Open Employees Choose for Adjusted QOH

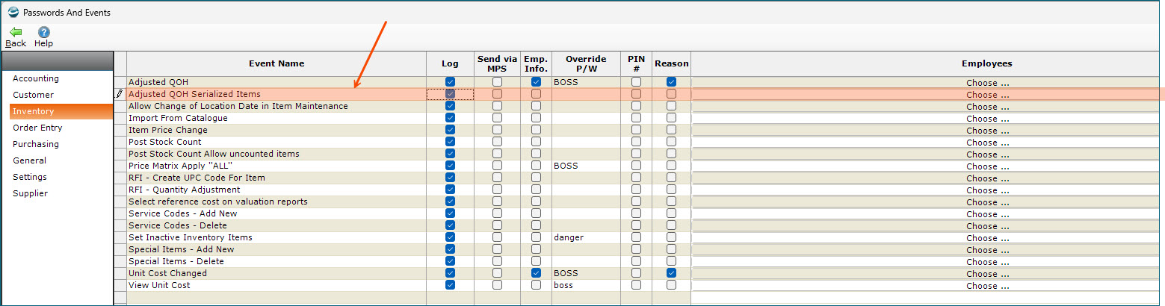click(x=987, y=83)
